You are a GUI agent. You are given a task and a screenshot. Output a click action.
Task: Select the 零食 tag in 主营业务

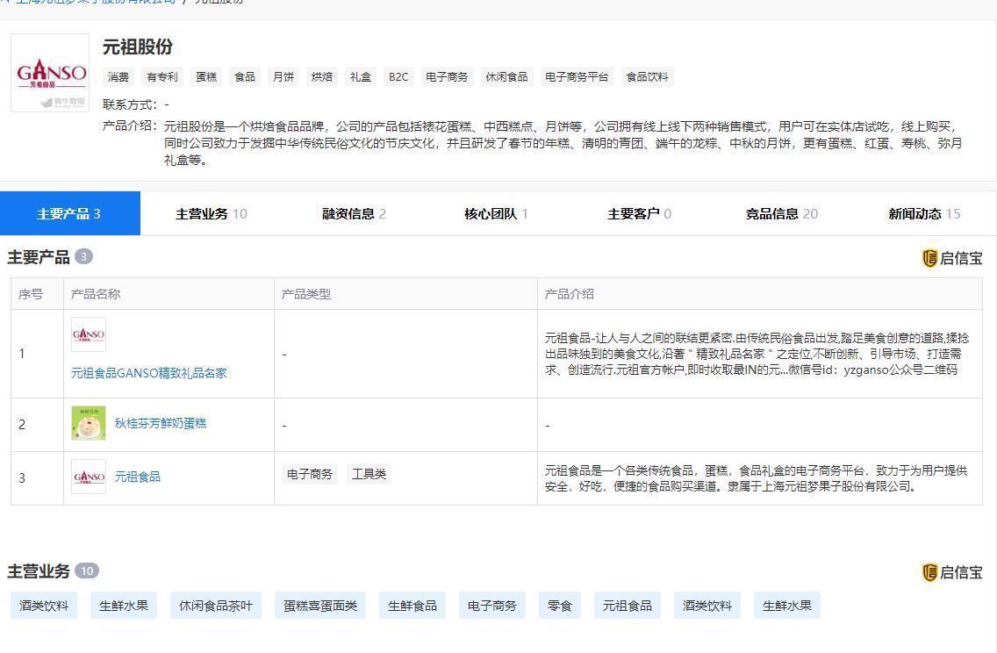(559, 605)
